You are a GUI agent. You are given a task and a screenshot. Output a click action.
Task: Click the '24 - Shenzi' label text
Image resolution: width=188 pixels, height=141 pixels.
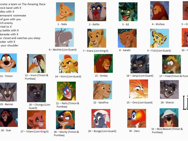click(x=167, y=103)
